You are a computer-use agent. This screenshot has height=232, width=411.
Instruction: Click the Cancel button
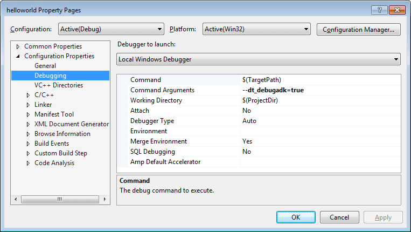[x=339, y=217]
